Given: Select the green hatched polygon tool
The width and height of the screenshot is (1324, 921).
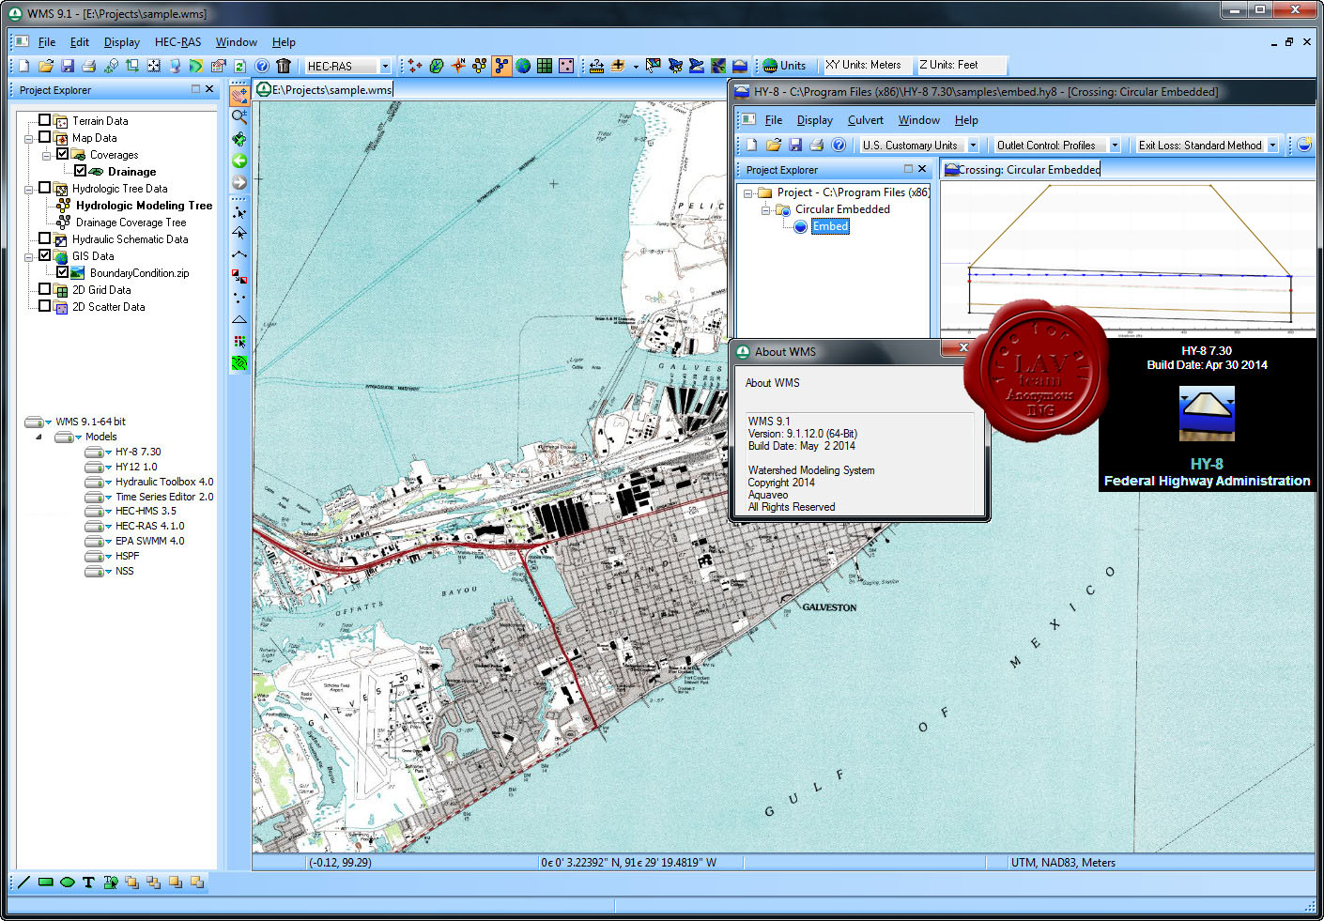Looking at the screenshot, I should tap(239, 362).
